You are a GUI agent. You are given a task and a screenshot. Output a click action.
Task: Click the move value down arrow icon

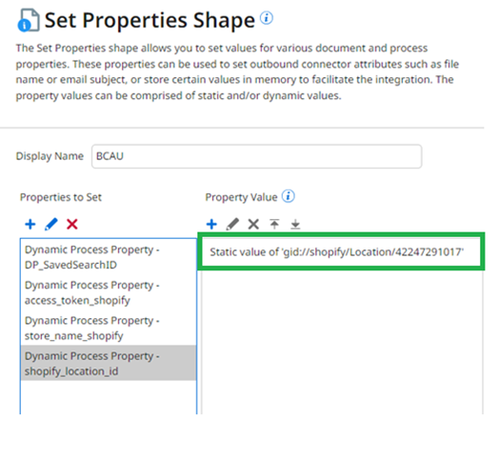point(295,224)
